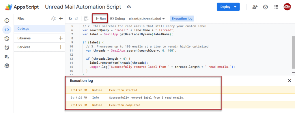295x113 pixels.
Task: Click the Apps Script logo
Action: click(8, 7)
